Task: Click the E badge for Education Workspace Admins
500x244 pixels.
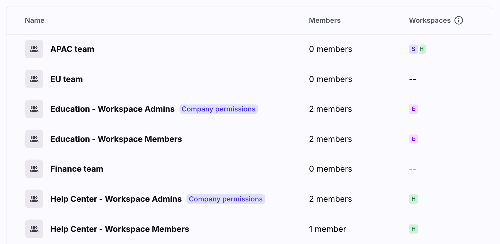Action: pos(413,109)
